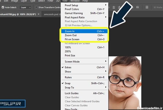
Task: Open the Select menu in the menu bar
Action: click(x=41, y=1)
